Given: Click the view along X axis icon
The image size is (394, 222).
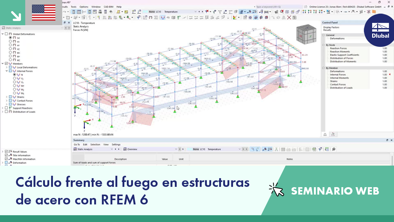Looking at the screenshot, I should pyautogui.click(x=304, y=12).
